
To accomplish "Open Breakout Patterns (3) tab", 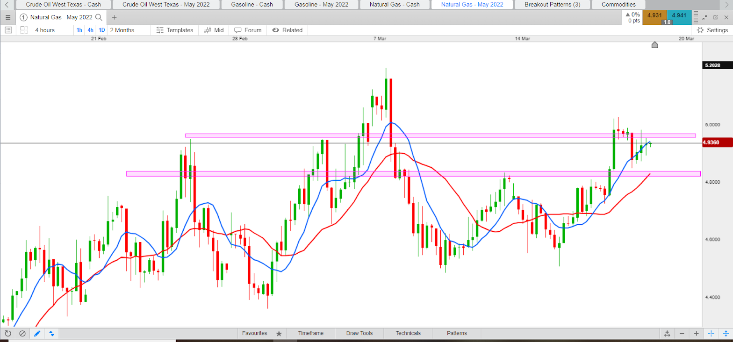I will 552,5.
